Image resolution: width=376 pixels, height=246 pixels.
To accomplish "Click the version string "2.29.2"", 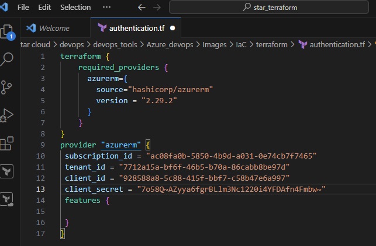I will 159,100.
